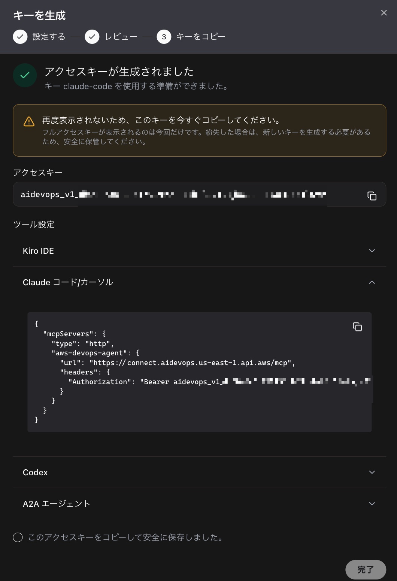Click the warning headline about copying key

(162, 120)
